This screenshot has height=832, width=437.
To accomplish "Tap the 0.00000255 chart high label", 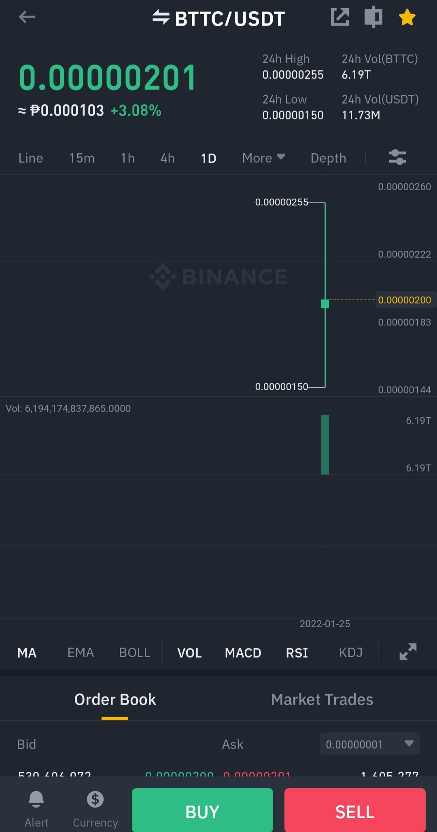I will coord(282,202).
